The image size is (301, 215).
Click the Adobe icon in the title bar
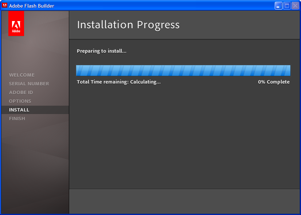[x=4, y=5]
